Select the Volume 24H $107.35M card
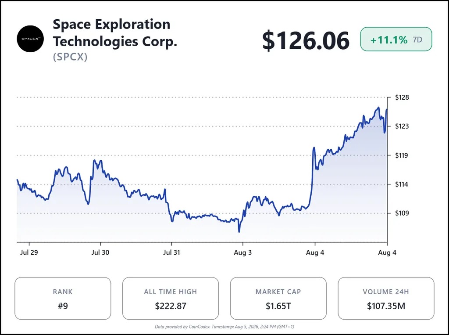 pyautogui.click(x=386, y=298)
